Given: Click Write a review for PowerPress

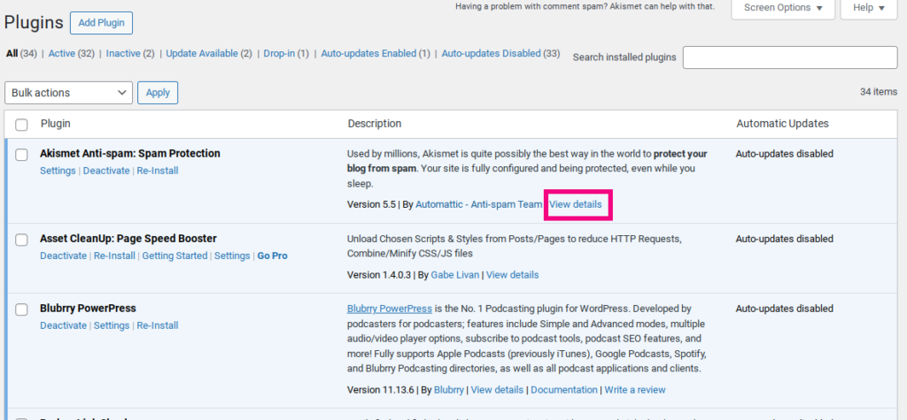Looking at the screenshot, I should coord(635,390).
